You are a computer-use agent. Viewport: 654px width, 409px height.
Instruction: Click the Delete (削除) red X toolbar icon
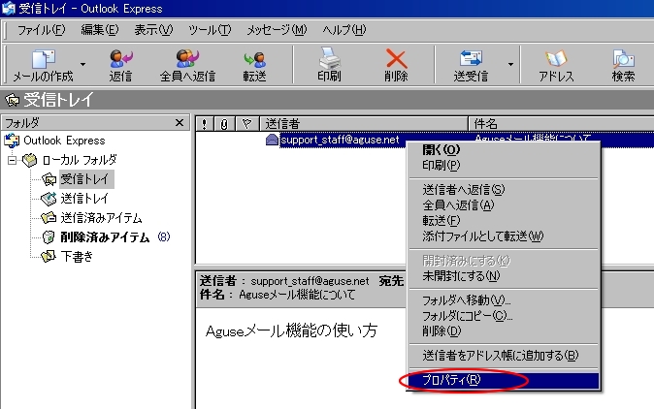396,59
